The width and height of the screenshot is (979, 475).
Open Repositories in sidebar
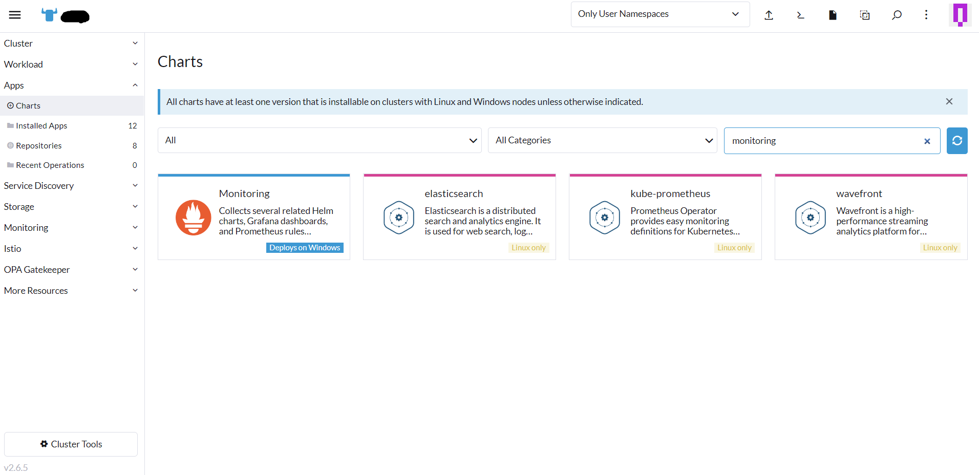(x=72, y=145)
